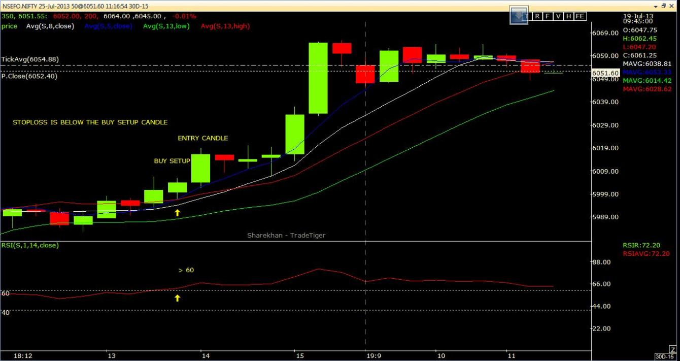Click the RSI(S,1,14,close) indicator label
680x361 pixels.
tap(30, 245)
